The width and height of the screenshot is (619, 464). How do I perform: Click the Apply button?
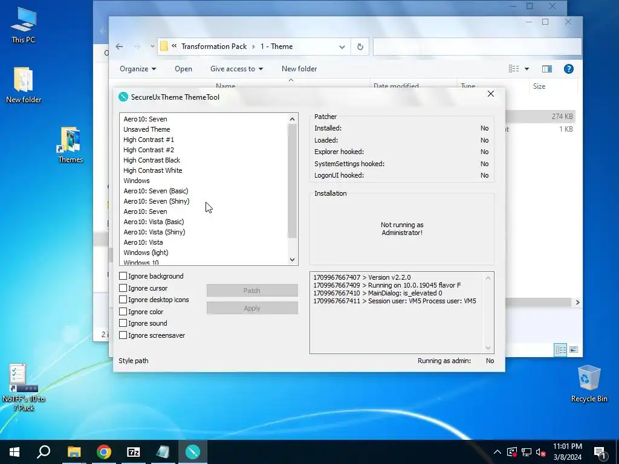[252, 308]
